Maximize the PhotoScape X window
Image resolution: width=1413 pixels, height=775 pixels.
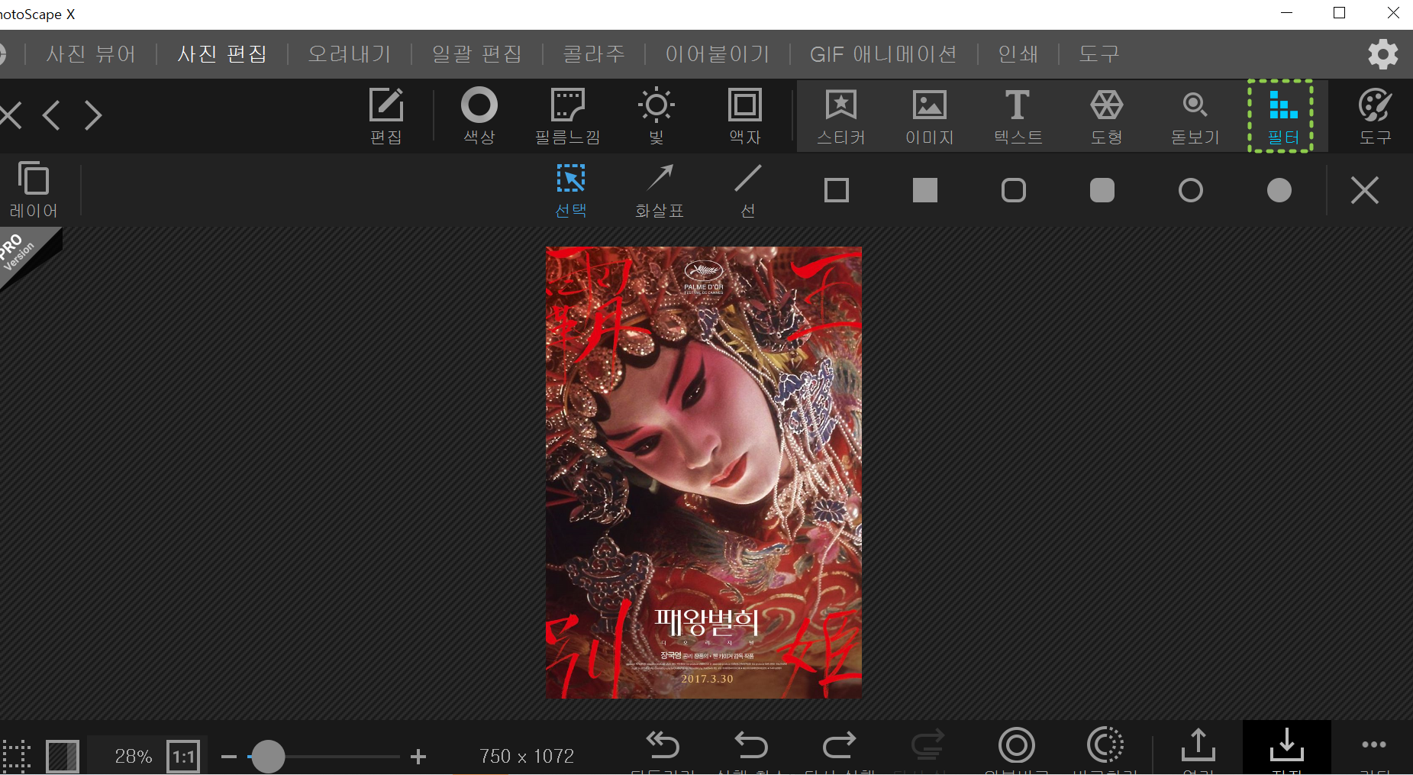coord(1339,13)
